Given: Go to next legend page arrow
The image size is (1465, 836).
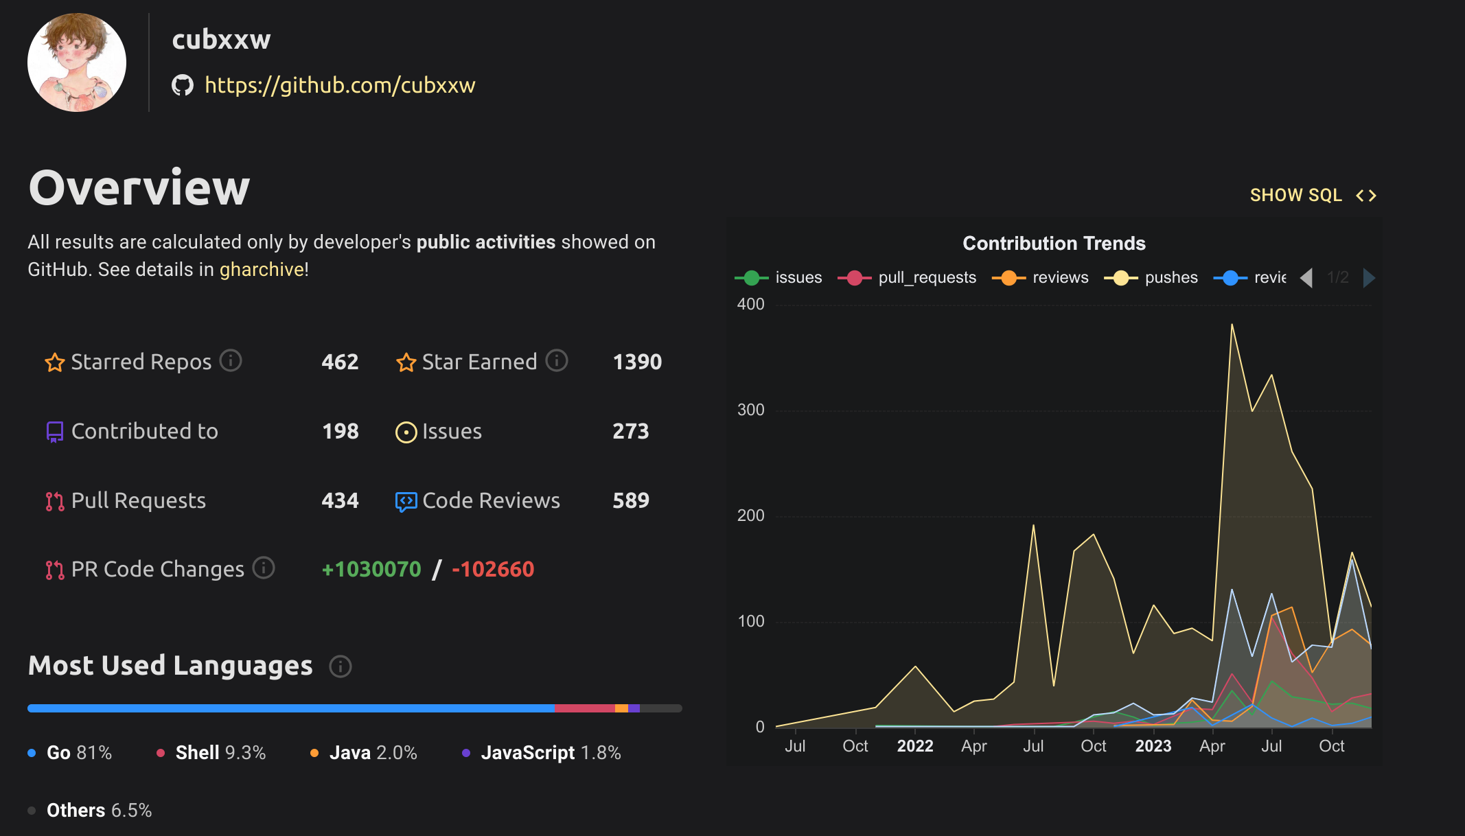Looking at the screenshot, I should tap(1369, 277).
